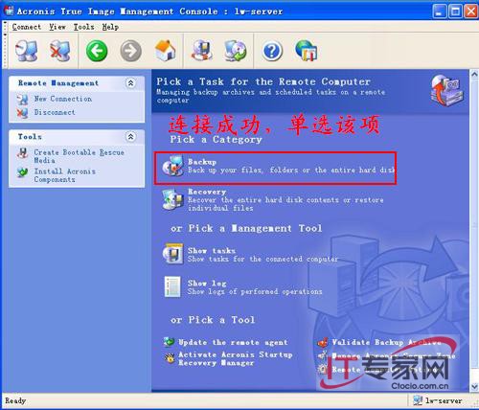The width and height of the screenshot is (479, 410).
Task: Collapse the Remote Management panel
Action: [x=130, y=83]
